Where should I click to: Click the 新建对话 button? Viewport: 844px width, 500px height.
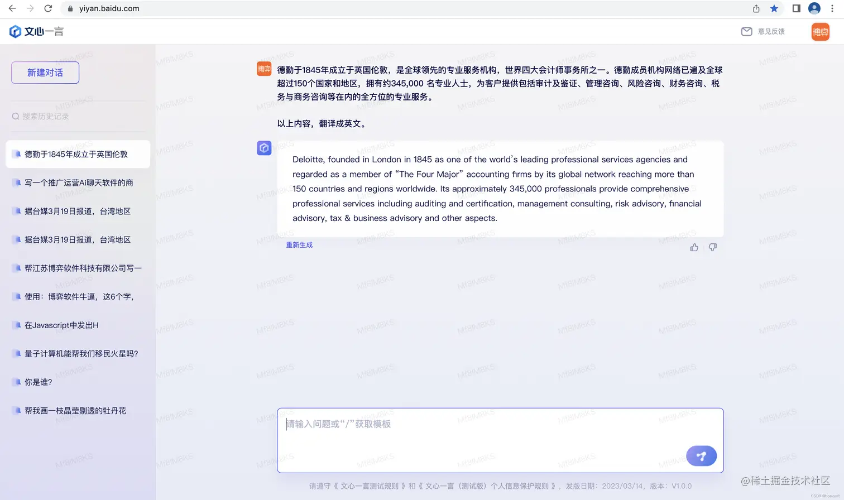coord(45,73)
